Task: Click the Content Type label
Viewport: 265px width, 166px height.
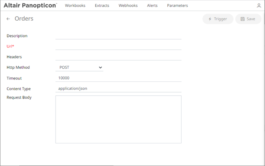Action: [19, 89]
